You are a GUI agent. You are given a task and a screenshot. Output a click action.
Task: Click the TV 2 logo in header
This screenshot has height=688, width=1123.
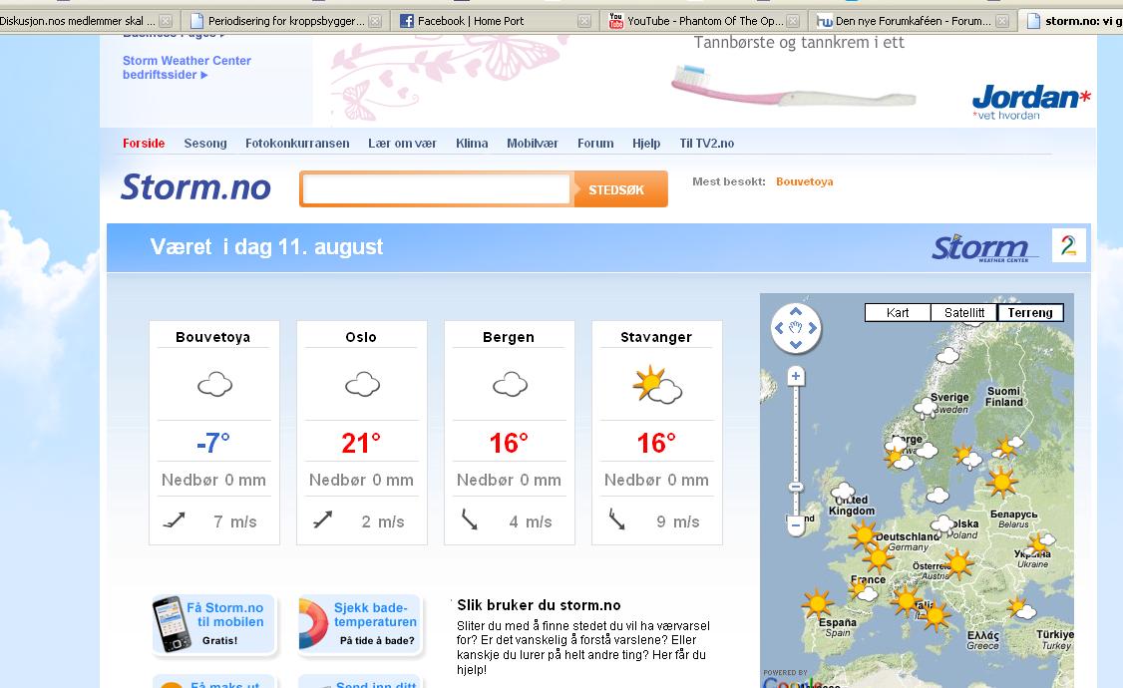coord(1068,245)
